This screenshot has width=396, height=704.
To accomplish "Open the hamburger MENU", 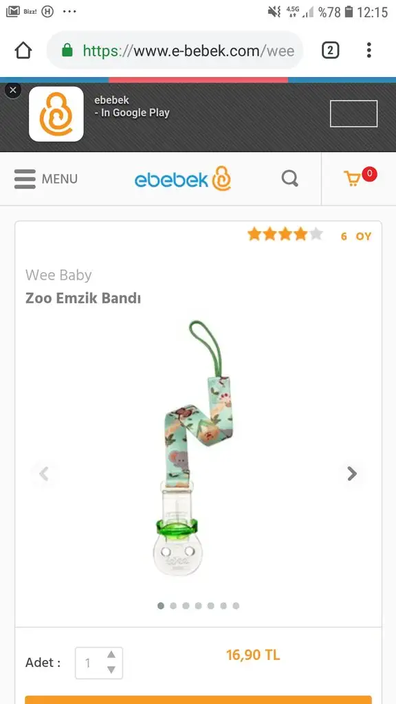I will (x=46, y=179).
